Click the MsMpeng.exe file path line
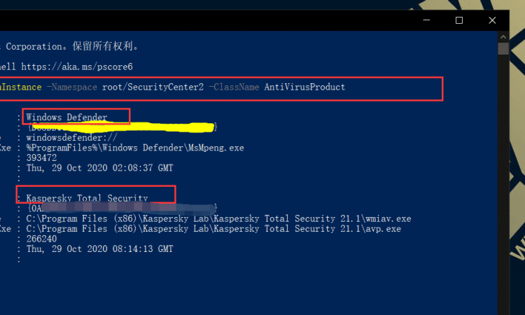Viewport: 525px width, 315px height. 135,148
